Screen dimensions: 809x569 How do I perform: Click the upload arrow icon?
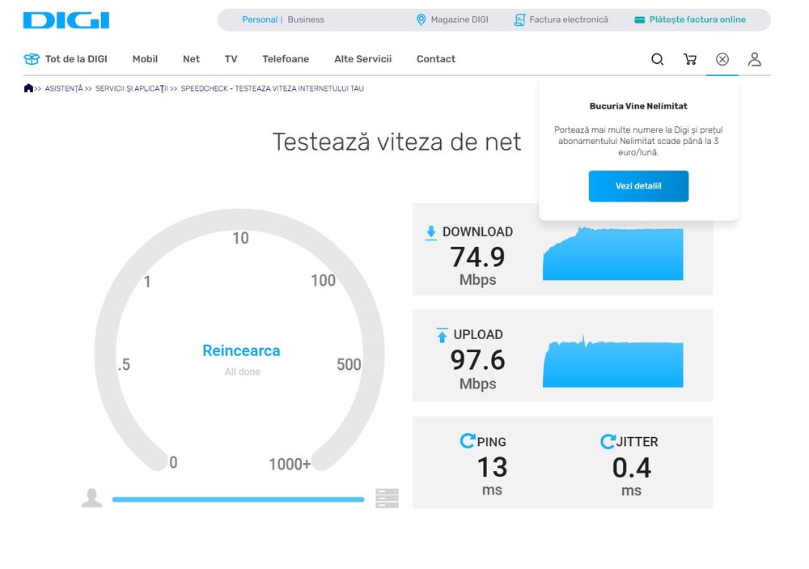click(x=442, y=335)
